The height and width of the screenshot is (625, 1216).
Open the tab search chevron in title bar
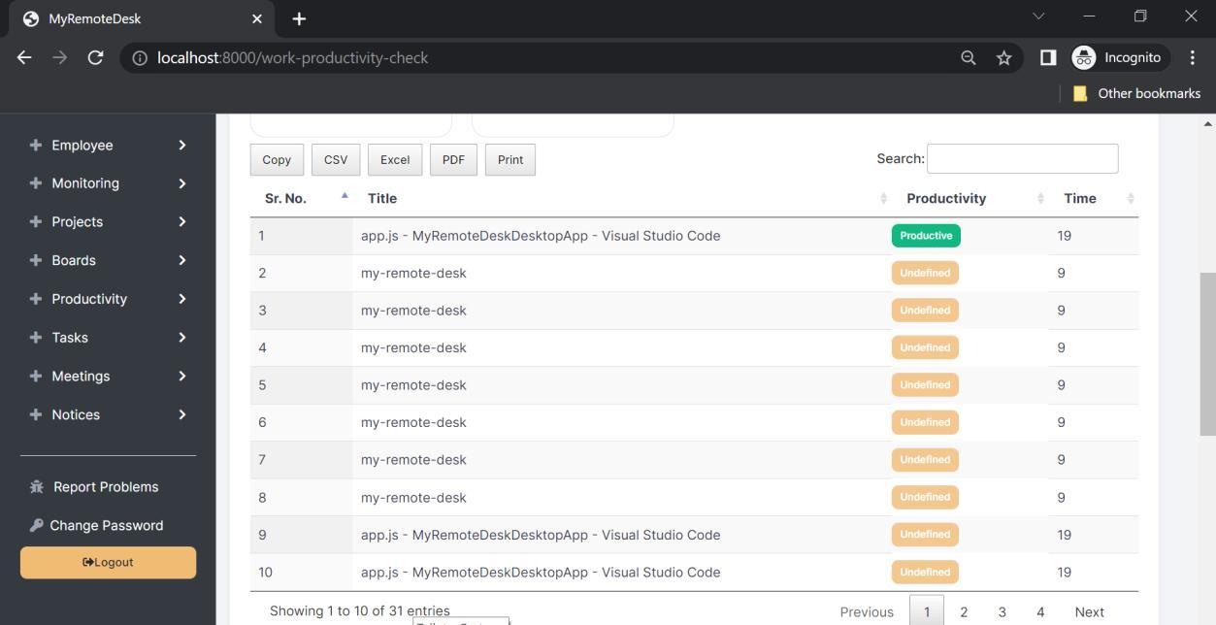coord(1039,16)
